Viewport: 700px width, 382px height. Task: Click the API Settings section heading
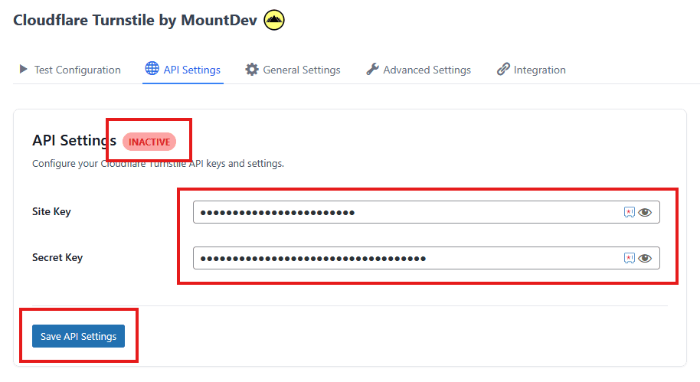coord(74,140)
